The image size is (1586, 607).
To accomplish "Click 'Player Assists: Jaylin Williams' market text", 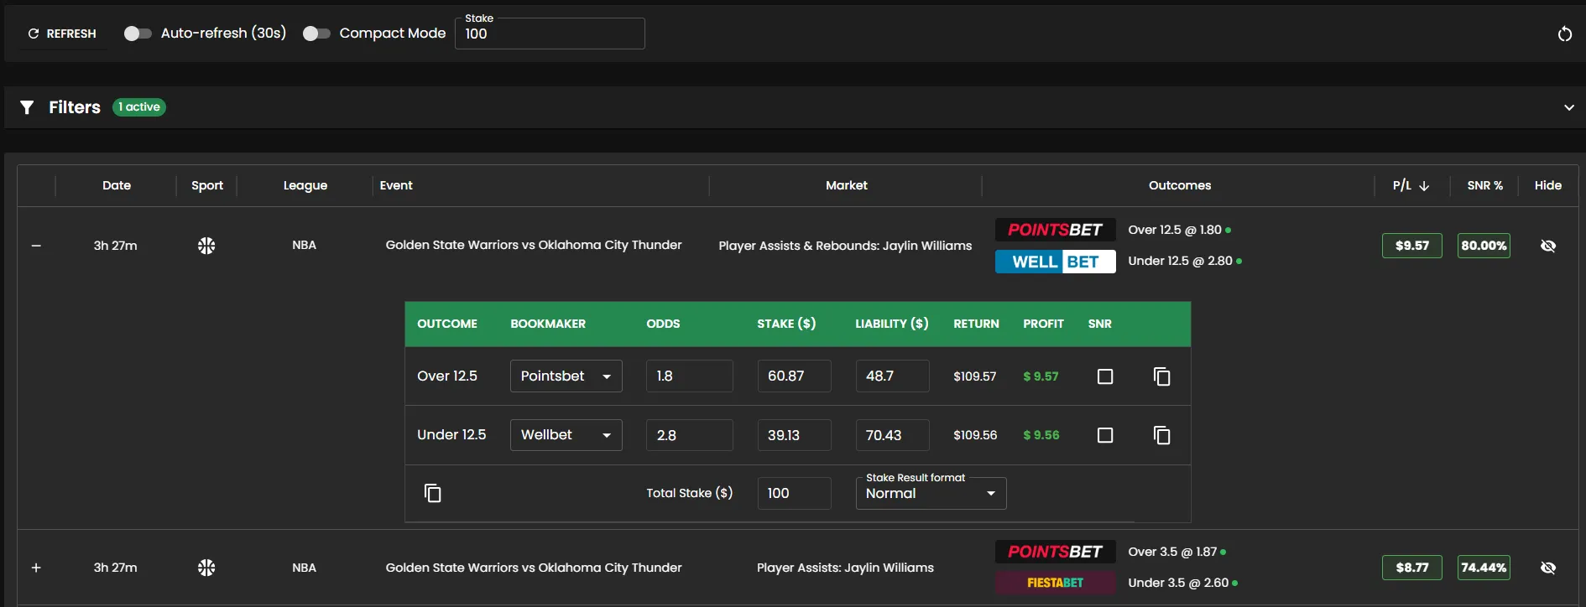I will (x=845, y=568).
